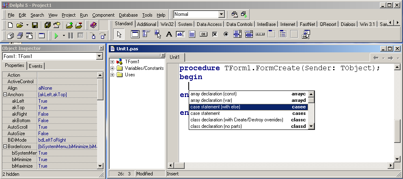This screenshot has height=179, width=403.
Task: Switch to the Additional palette tab
Action: tap(146, 24)
